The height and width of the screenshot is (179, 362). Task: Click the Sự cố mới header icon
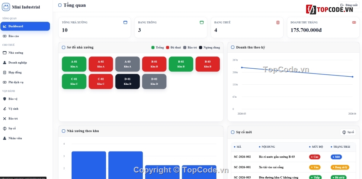(x=233, y=132)
